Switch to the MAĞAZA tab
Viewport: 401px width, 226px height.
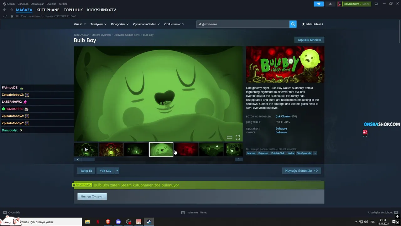tap(24, 10)
